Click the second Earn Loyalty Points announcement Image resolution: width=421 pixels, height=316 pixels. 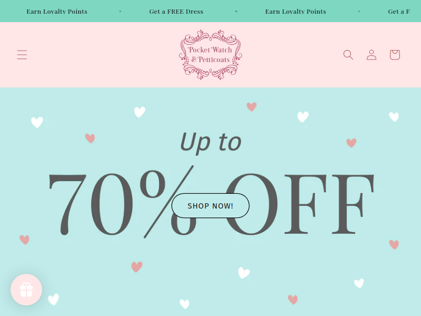click(x=296, y=12)
